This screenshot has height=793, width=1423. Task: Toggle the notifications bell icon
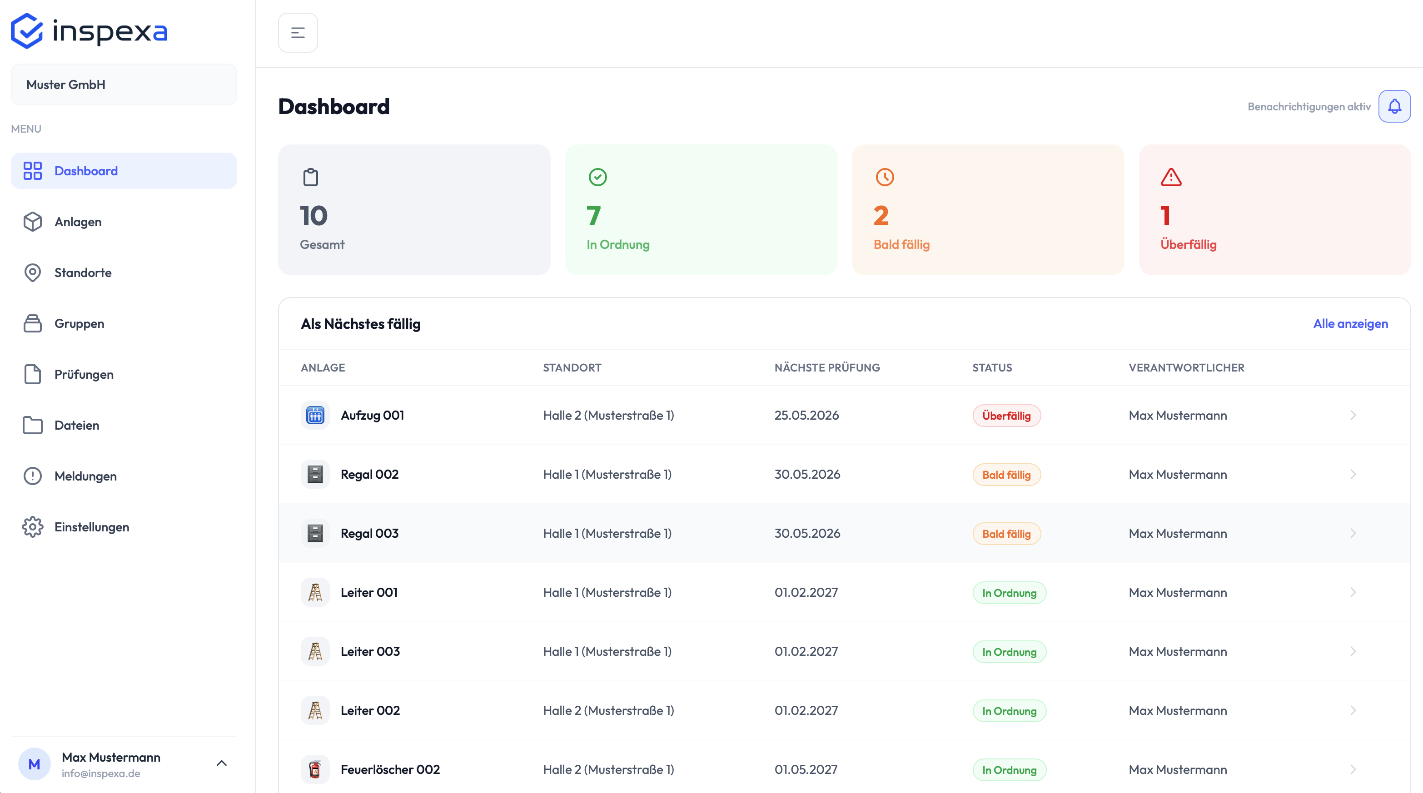[1394, 106]
